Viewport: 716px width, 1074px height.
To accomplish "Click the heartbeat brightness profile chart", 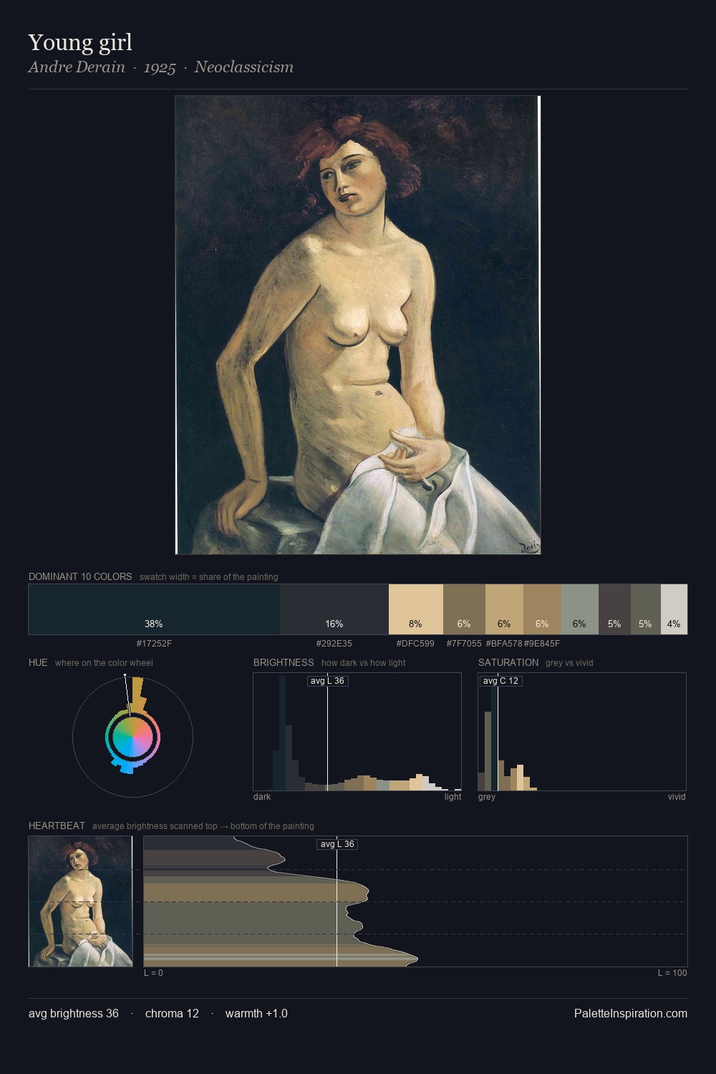I will 415,901.
